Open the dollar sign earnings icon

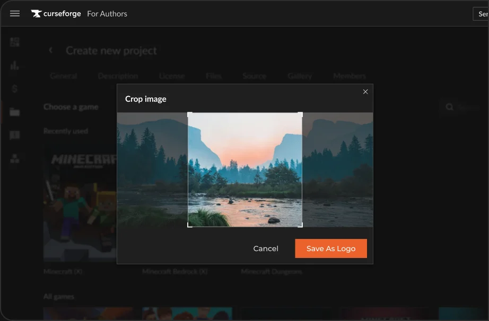point(15,89)
